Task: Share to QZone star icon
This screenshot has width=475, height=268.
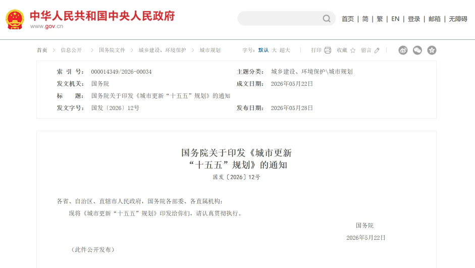Action: click(432, 50)
